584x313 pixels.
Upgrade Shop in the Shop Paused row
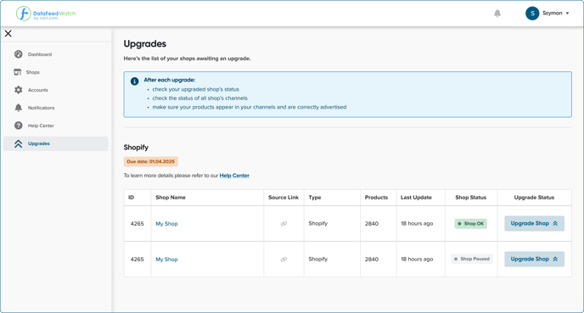point(535,259)
